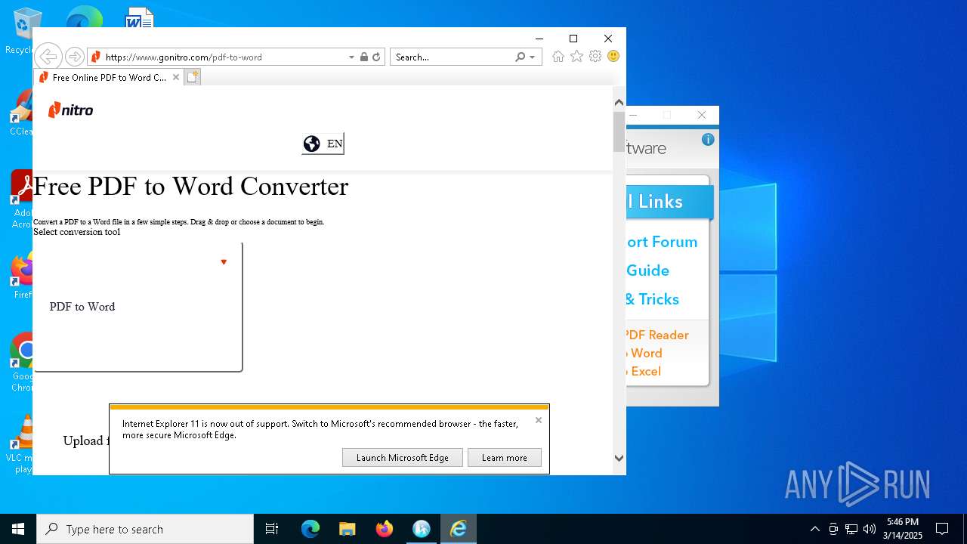The width and height of the screenshot is (967, 544).
Task: Click the Nitro logo on the page
Action: (x=70, y=110)
